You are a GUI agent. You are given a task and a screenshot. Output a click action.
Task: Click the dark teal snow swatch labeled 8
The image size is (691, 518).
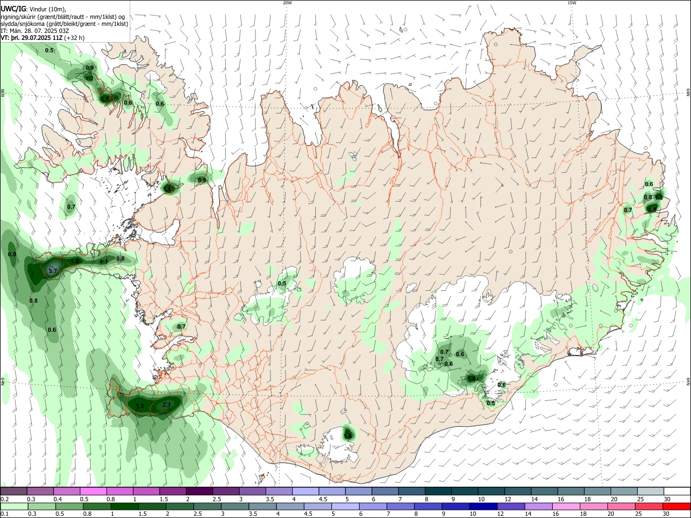pyautogui.click(x=438, y=491)
